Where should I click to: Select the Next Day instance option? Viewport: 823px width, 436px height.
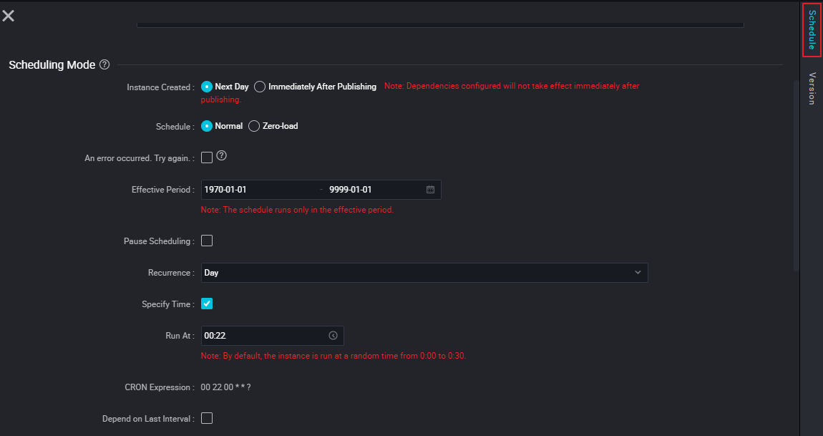(207, 87)
